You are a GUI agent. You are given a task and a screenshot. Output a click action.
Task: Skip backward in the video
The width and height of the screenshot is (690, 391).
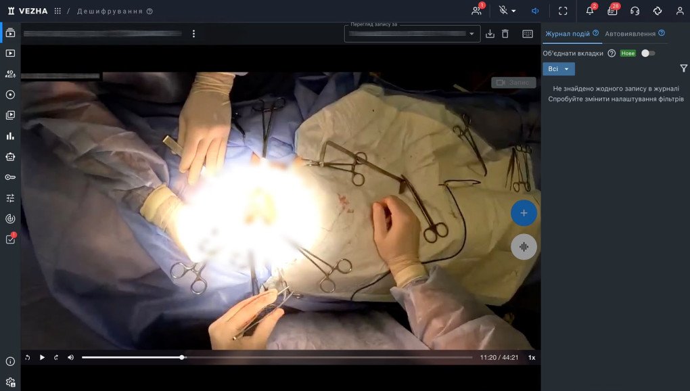click(x=27, y=358)
